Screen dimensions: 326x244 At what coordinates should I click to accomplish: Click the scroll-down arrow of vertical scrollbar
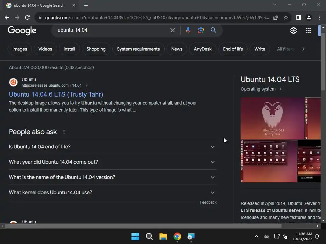tap(323, 220)
